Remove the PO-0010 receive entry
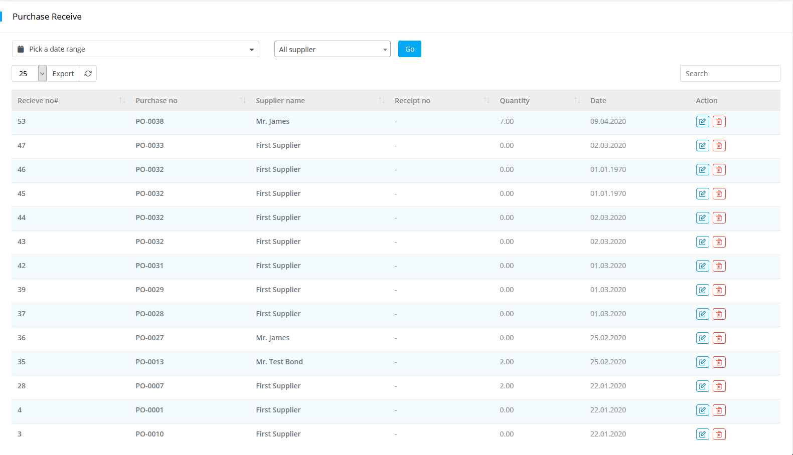Viewport: 793px width, 455px height. pyautogui.click(x=719, y=434)
